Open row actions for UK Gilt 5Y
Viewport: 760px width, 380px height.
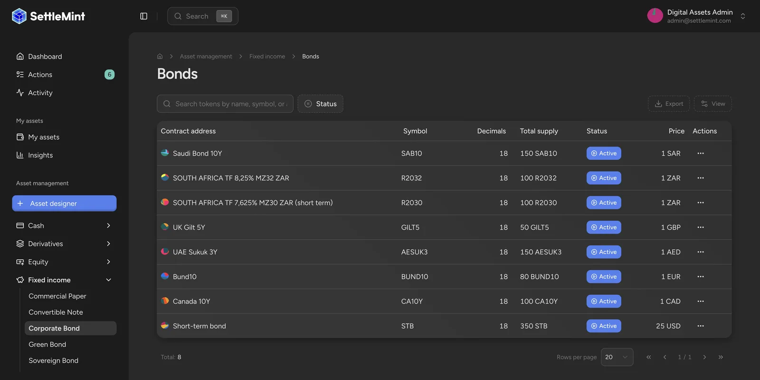[x=701, y=227]
